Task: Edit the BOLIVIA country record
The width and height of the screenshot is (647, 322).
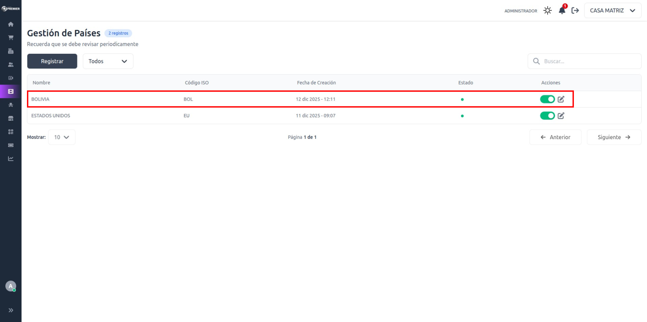Action: [x=561, y=99]
